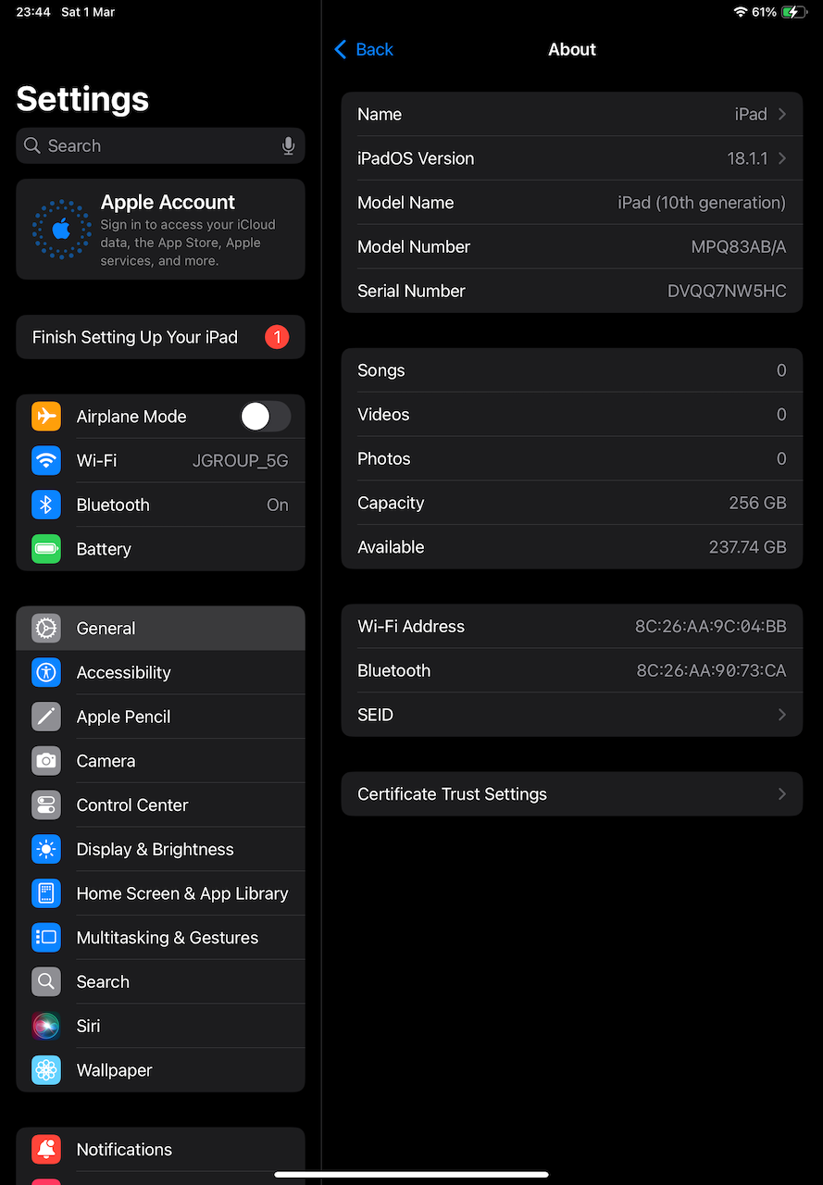Tap the Wallpaper flower icon
The height and width of the screenshot is (1185, 823).
click(x=46, y=1070)
